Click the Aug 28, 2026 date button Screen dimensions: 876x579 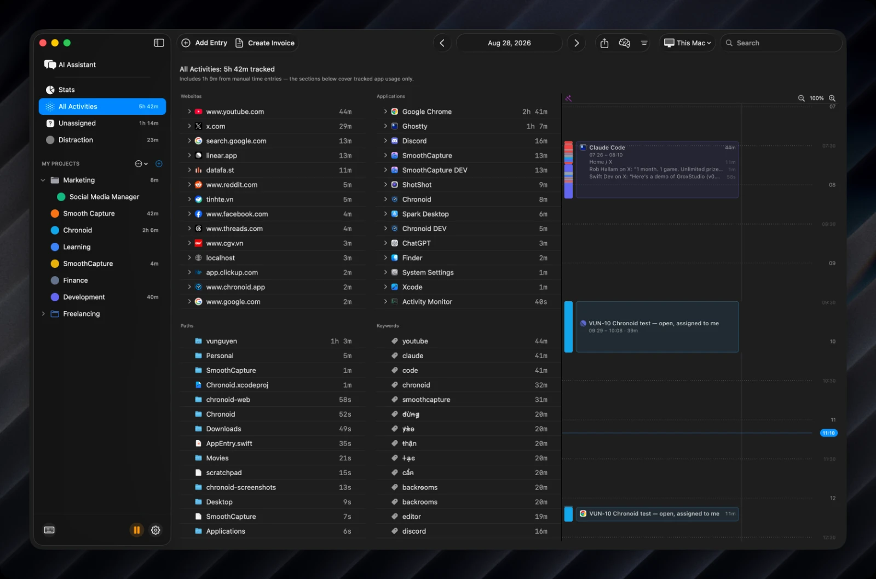pos(509,43)
